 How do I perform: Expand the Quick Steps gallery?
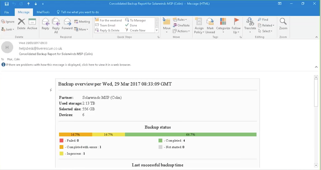tap(157, 30)
